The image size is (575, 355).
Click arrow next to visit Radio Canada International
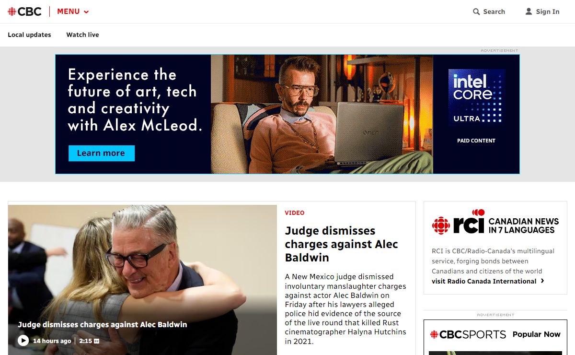click(x=542, y=281)
